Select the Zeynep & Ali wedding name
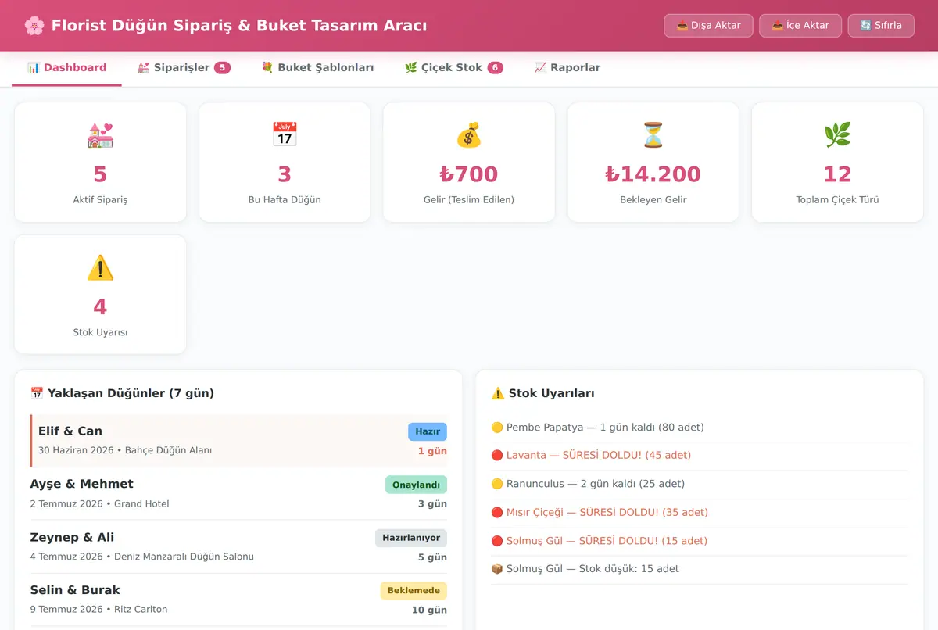This screenshot has height=630, width=938. [x=72, y=537]
